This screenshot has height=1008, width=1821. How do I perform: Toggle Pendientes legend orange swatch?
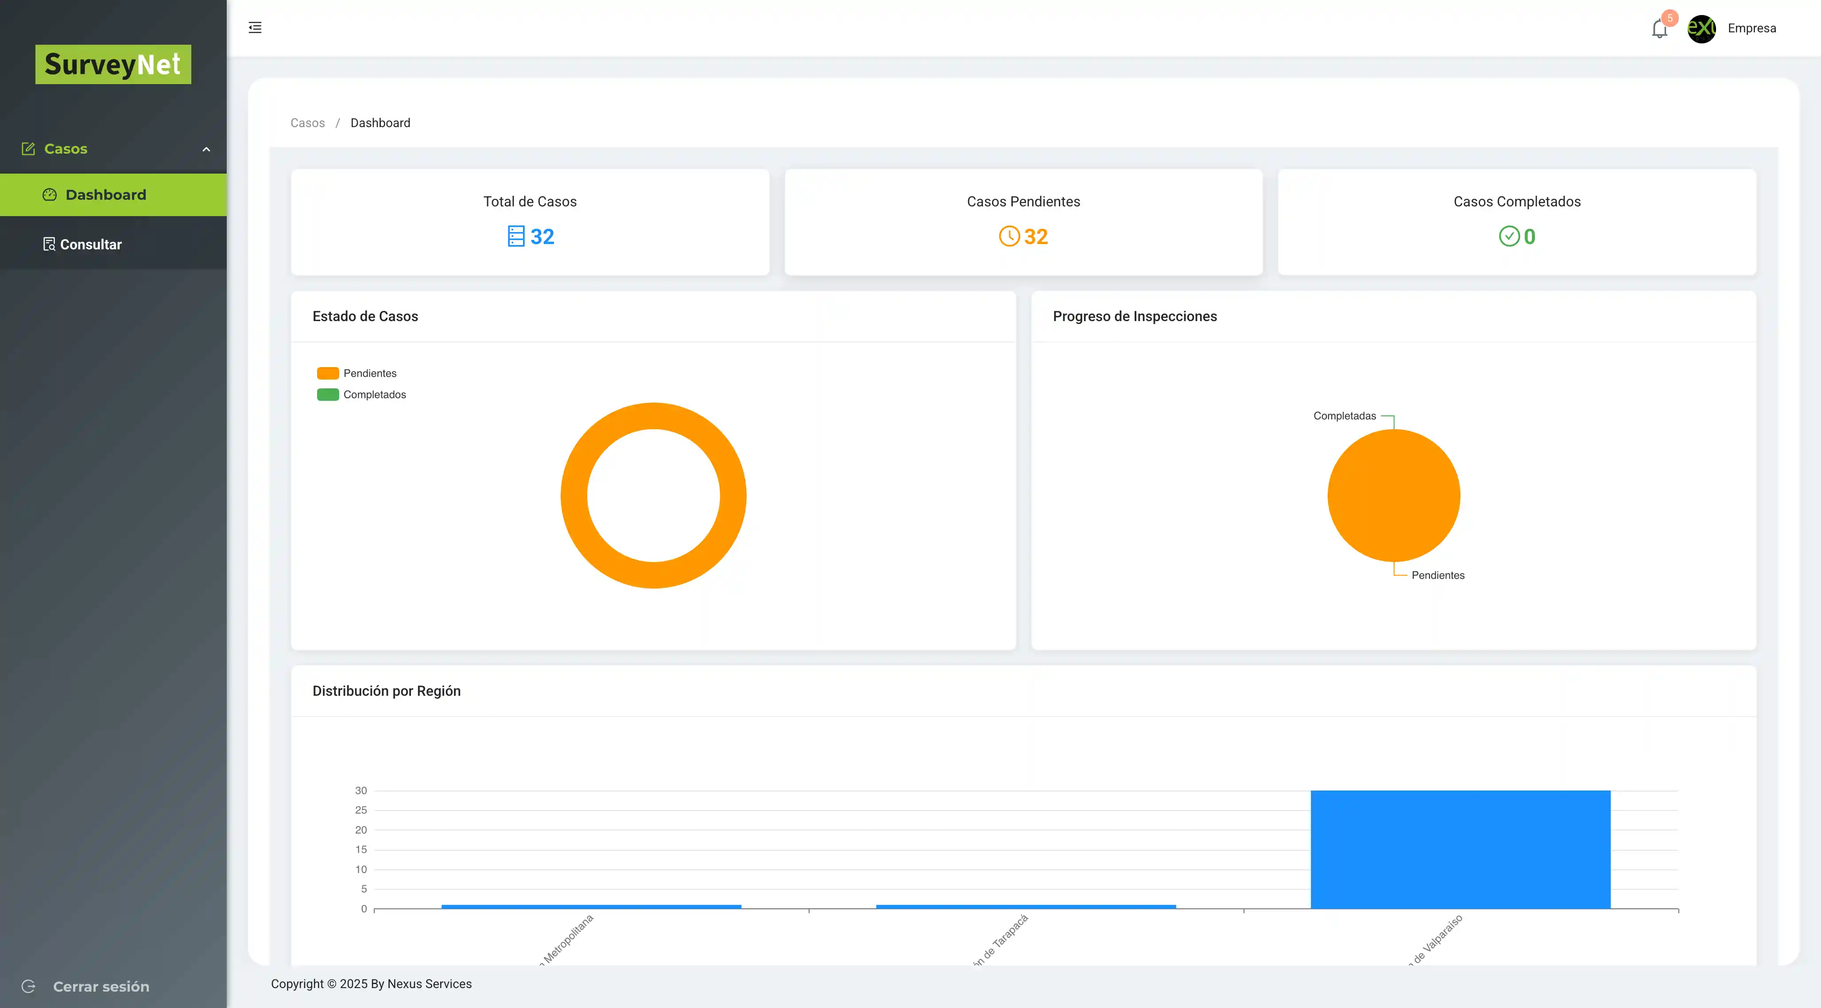pos(327,373)
